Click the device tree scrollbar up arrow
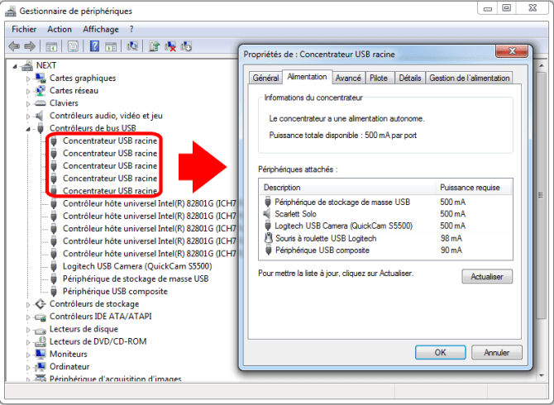The width and height of the screenshot is (554, 405). [x=542, y=65]
